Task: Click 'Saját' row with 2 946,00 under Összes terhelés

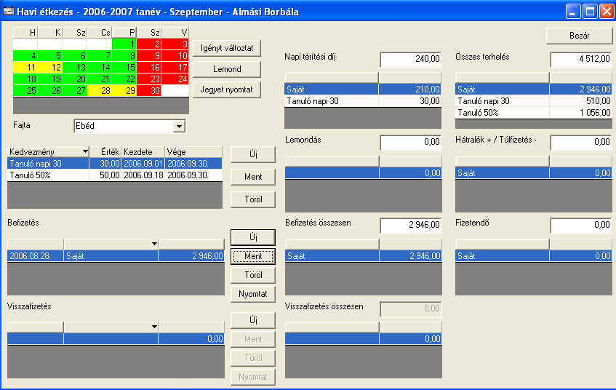Action: coord(534,89)
